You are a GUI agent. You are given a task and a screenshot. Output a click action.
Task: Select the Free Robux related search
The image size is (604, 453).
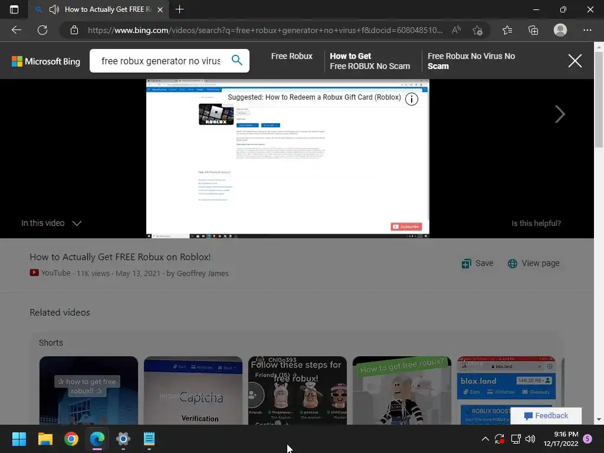(291, 56)
